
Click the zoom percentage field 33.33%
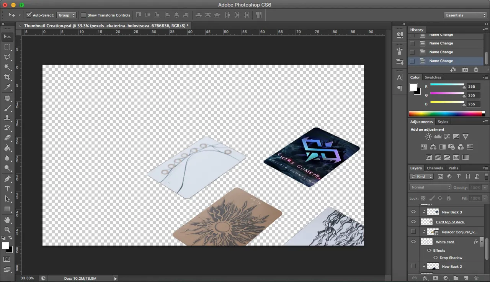[27, 278]
